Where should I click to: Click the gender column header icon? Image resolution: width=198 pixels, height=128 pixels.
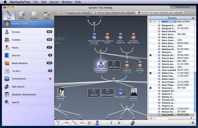[159, 21]
